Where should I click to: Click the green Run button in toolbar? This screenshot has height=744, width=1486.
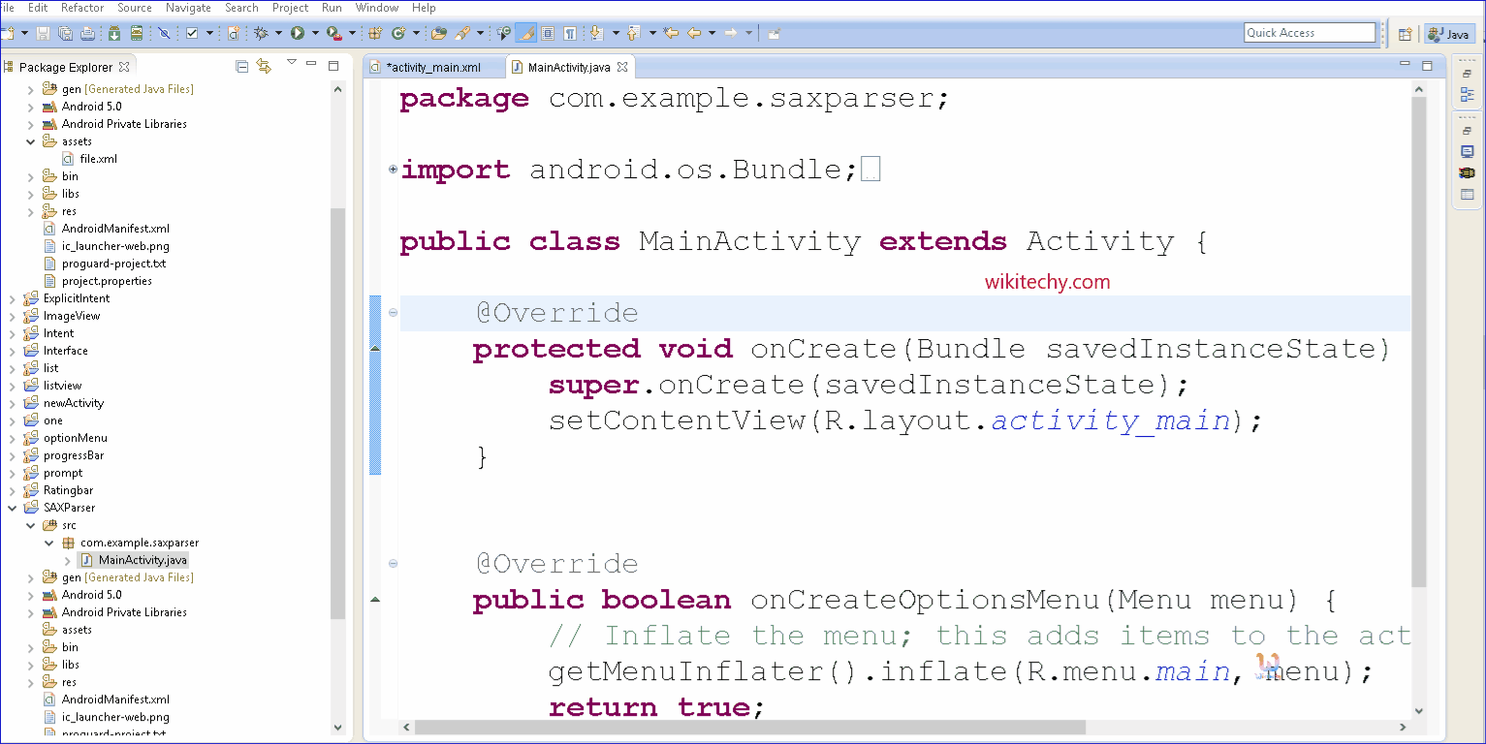(298, 33)
